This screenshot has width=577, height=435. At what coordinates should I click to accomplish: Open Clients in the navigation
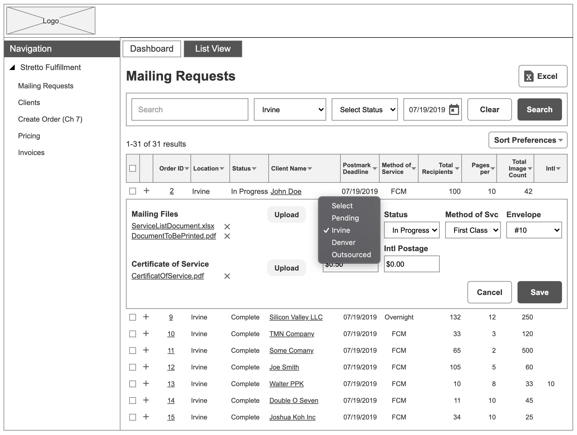click(29, 102)
